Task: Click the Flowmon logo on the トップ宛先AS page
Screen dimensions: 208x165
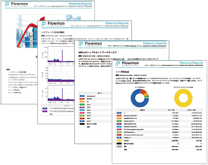Action: pyautogui.click(x=127, y=63)
